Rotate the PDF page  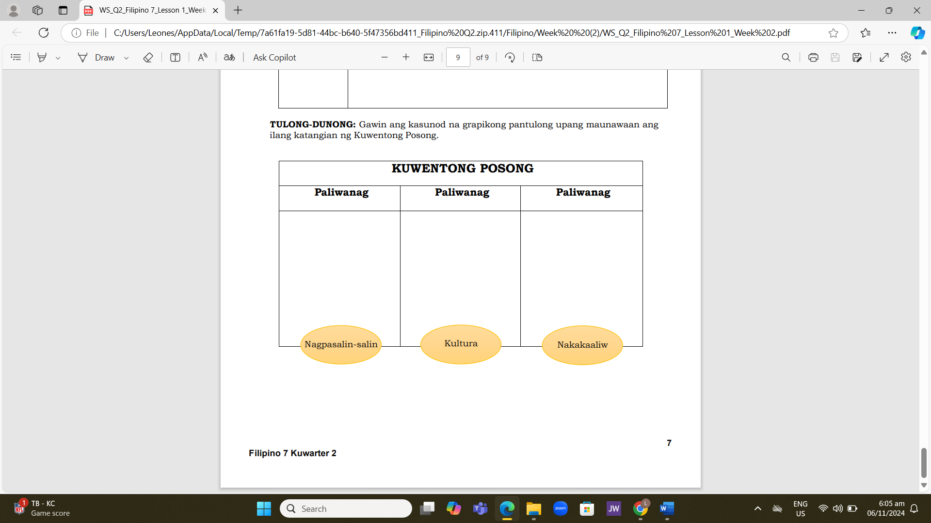tap(510, 57)
